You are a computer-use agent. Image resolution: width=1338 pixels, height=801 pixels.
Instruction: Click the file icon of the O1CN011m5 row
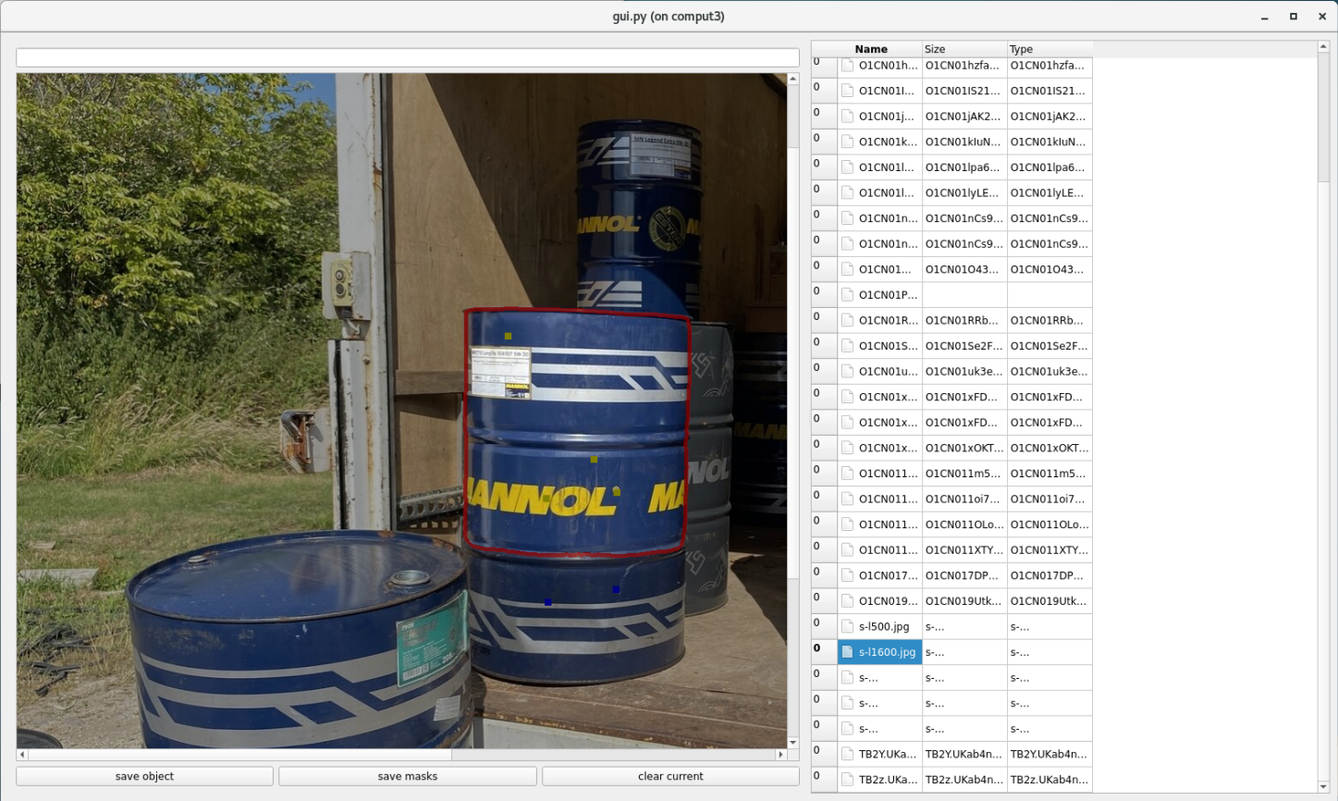coord(847,474)
